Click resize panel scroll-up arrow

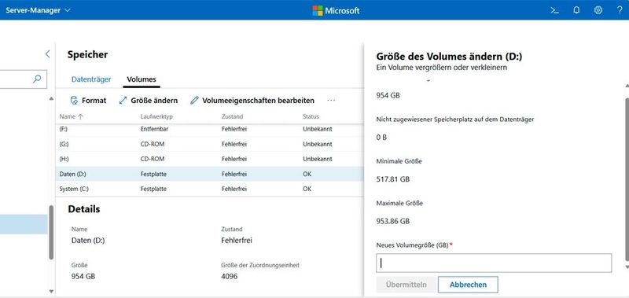[x=627, y=86]
